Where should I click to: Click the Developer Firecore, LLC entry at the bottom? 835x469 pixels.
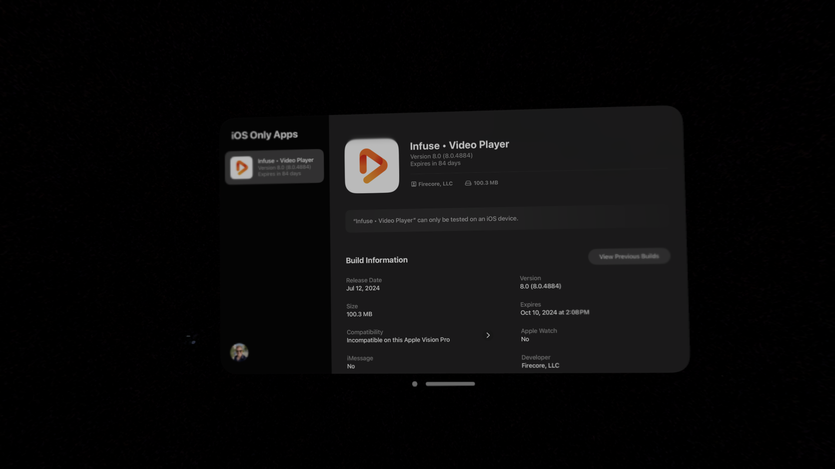[x=540, y=366]
